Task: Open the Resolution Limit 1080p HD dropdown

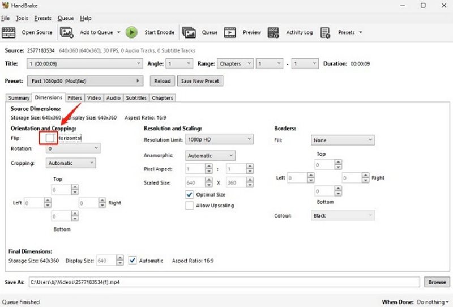Action: (219, 139)
